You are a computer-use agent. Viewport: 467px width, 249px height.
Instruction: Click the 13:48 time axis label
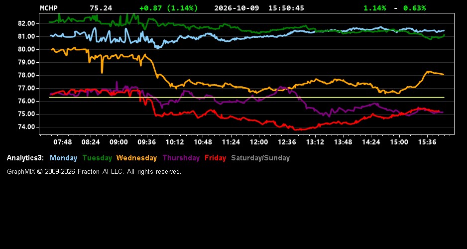(343, 142)
